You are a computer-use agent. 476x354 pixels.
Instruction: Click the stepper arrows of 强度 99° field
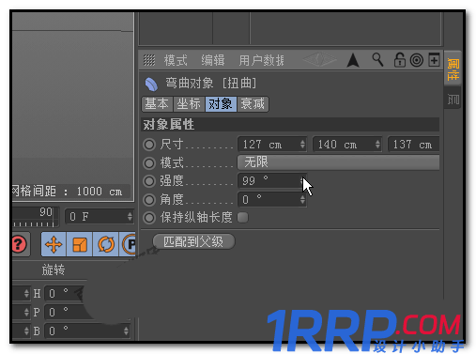(x=302, y=181)
